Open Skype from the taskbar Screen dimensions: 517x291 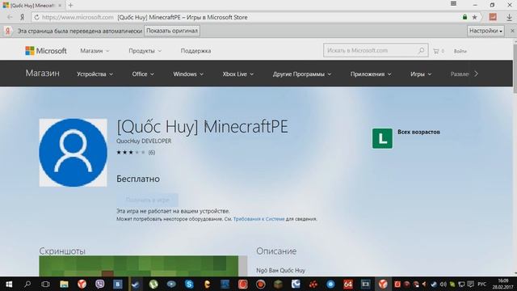(x=189, y=284)
